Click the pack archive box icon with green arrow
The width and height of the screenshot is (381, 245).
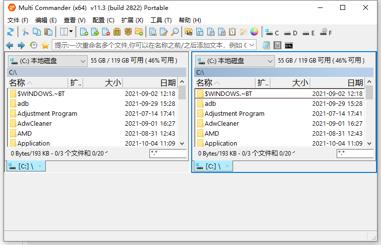click(x=117, y=32)
